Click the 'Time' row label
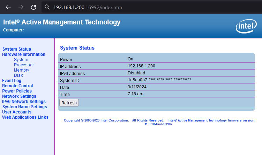Viewport: 262px width, 155px height. 65,95
